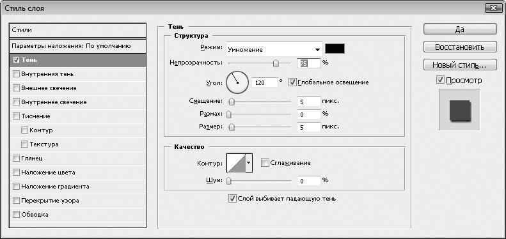Enable Сглаживание checkbox
The image size is (506, 239).
pyautogui.click(x=265, y=163)
